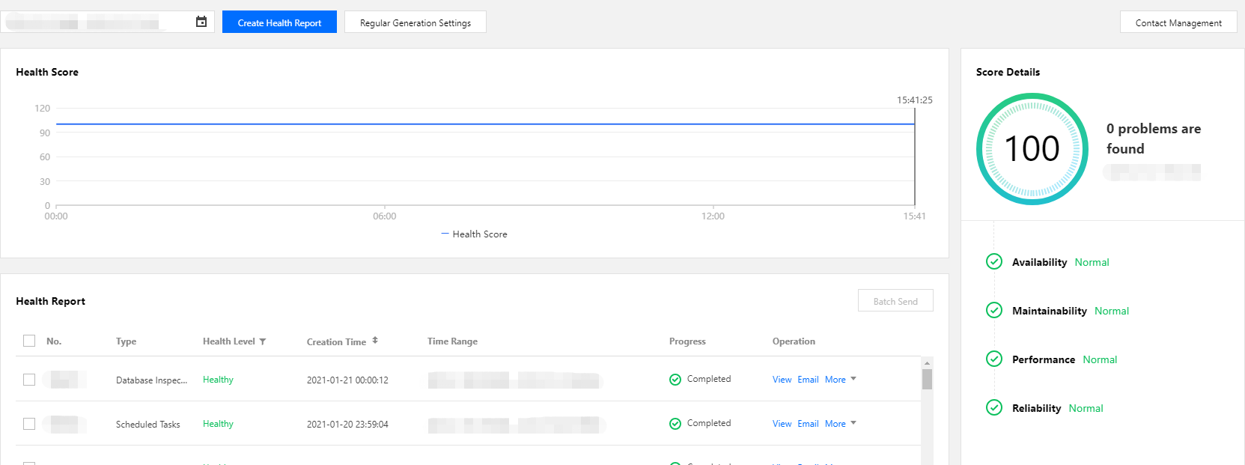Click Create Health Report button
The width and height of the screenshot is (1245, 465).
pos(279,22)
